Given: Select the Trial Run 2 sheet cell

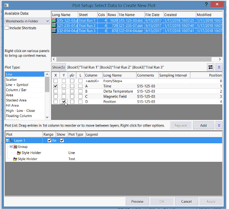Looking at the screenshot, I should pyautogui.click(x=88, y=26).
